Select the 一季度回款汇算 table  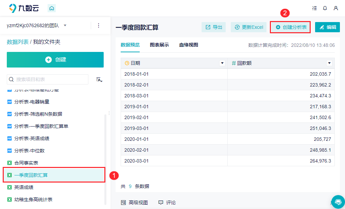tap(54, 175)
